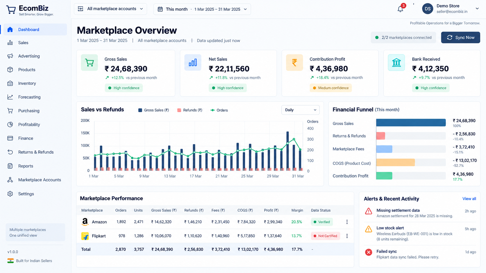Viewport: 486px width, 273px height.
Task: Click the Flipkart margin value 13.7%
Action: (x=296, y=236)
